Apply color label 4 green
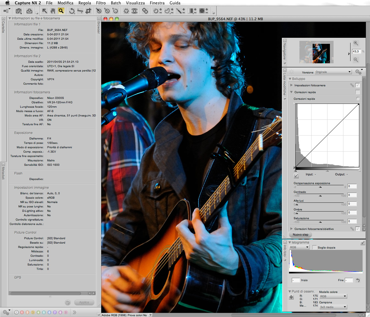Image resolution: width=370 pixels, height=317 pixels. coord(38,312)
